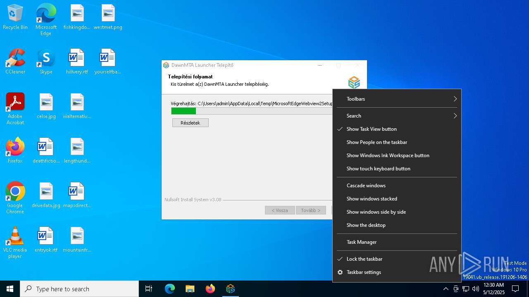529x297 pixels.
Task: Open VLC media player shortcut
Action: point(15,243)
